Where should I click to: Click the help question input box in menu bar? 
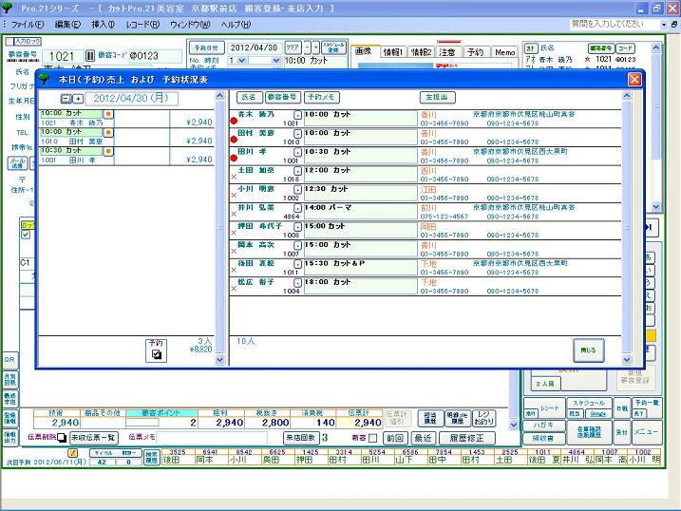pos(615,25)
